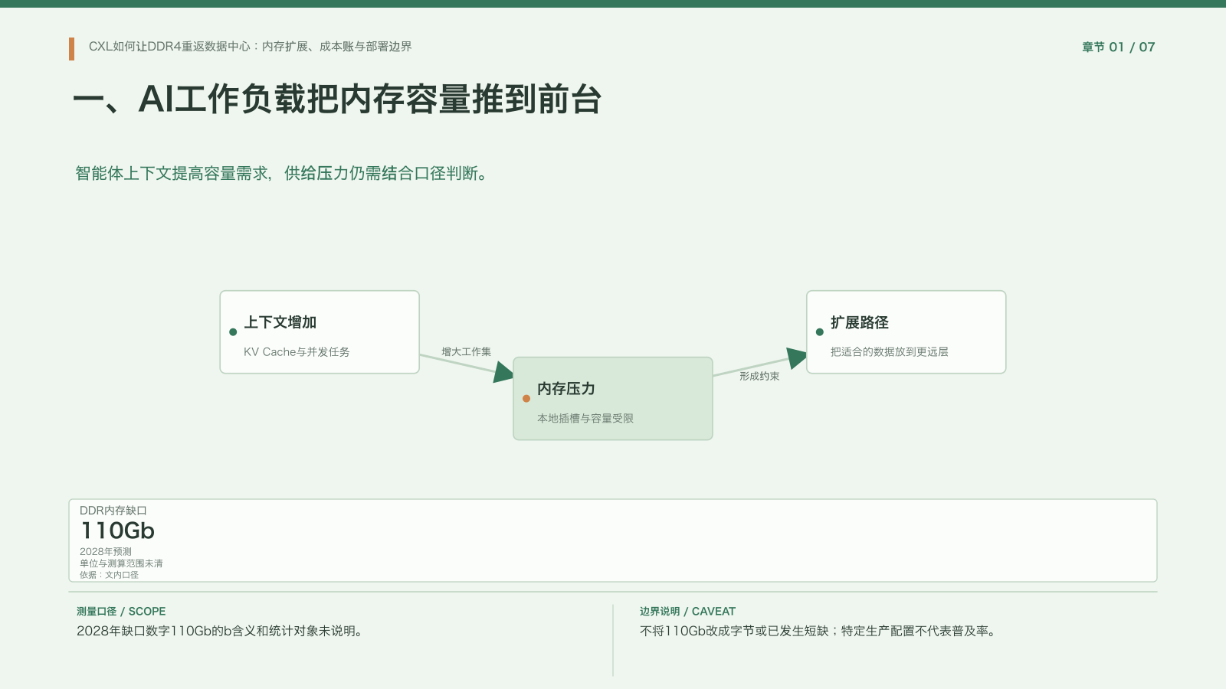Click the orange accent bar beside the header
Image resolution: width=1226 pixels, height=689 pixels.
coord(71,49)
